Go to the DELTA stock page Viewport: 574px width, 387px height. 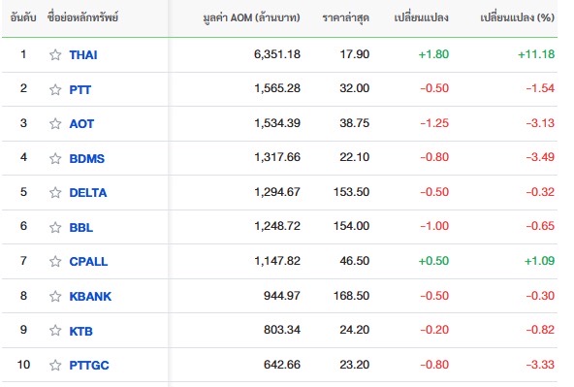(x=88, y=193)
